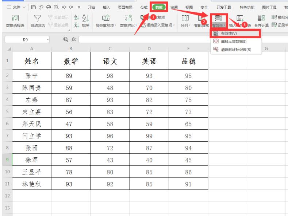Open sort and filter dialog launcher corner
Viewport: 288px width, 216px height.
click(x=69, y=30)
